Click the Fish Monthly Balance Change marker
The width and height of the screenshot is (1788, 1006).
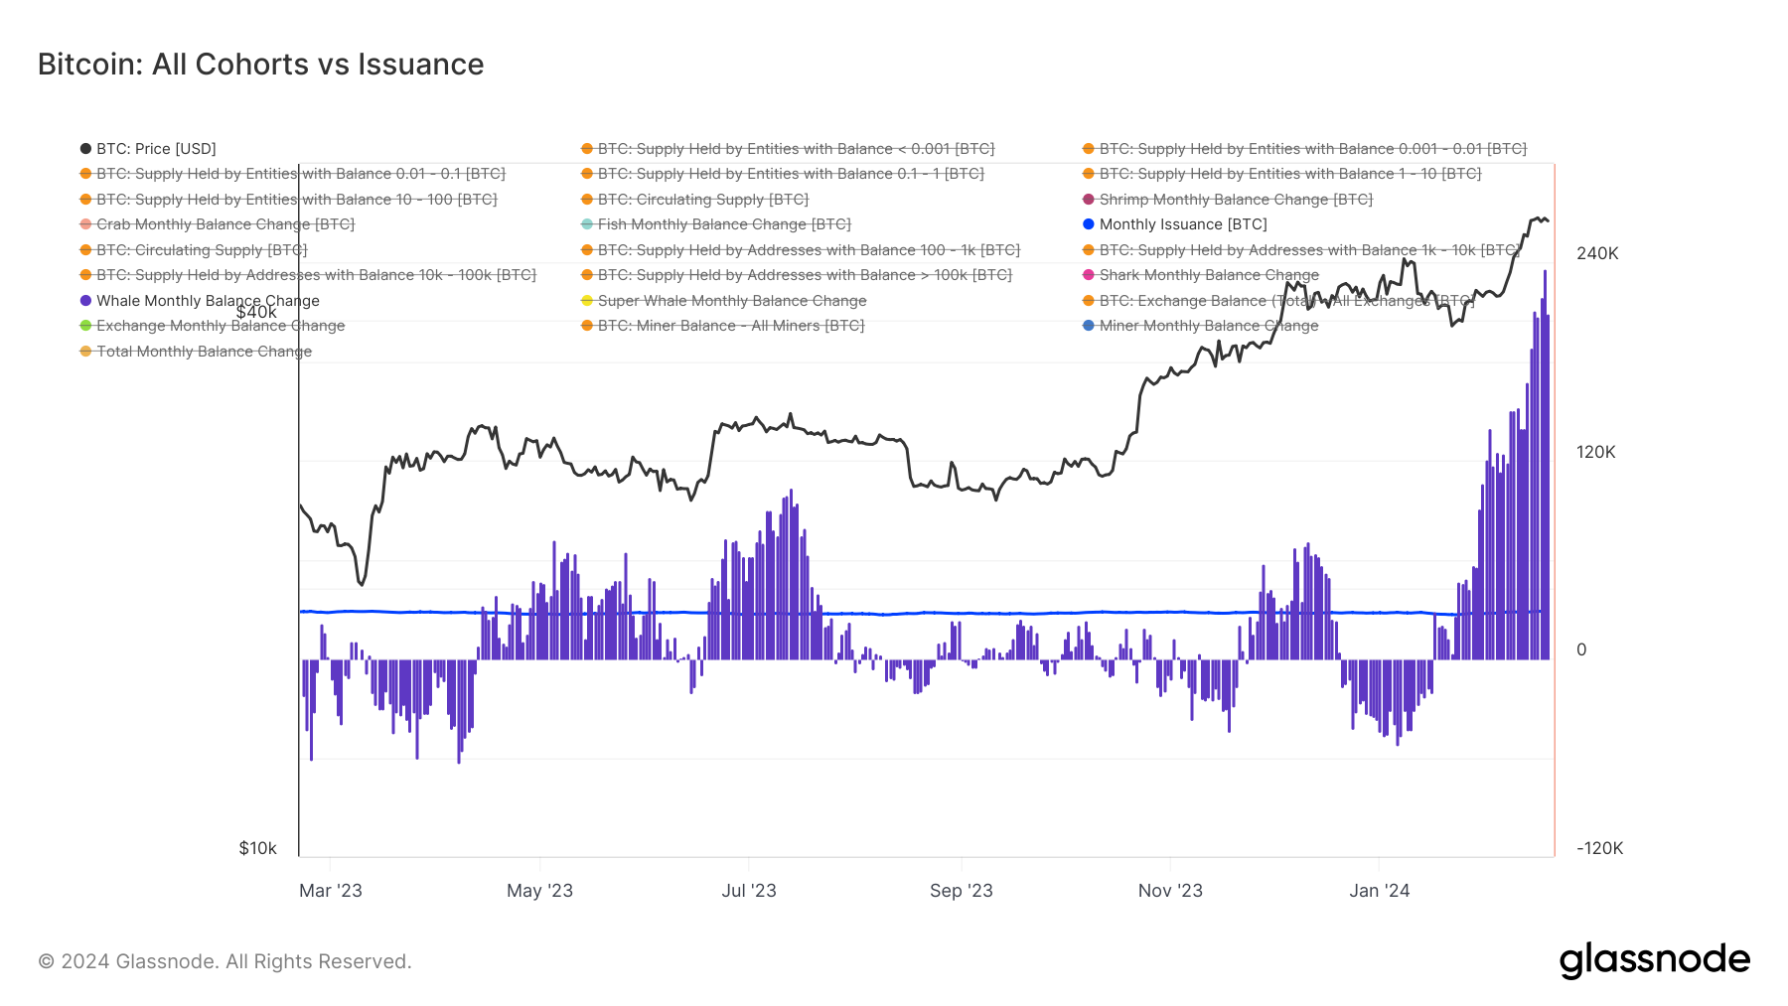(x=587, y=224)
